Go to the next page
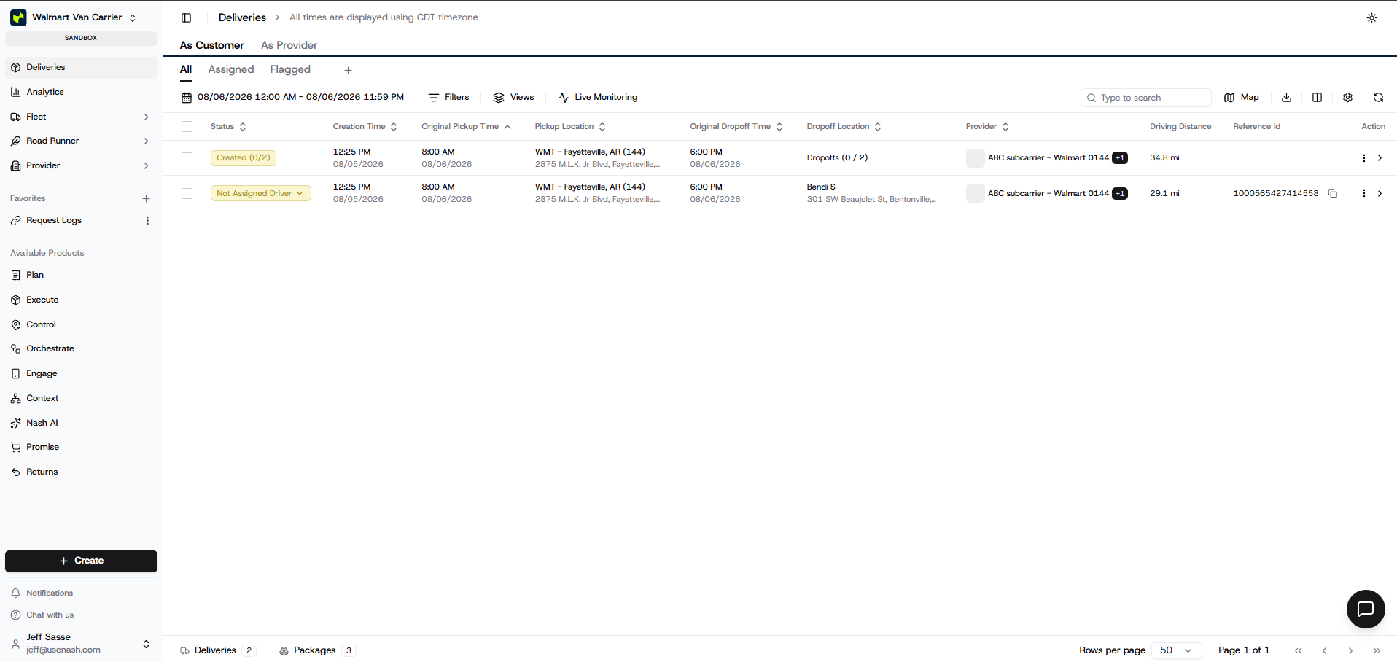 pos(1350,650)
